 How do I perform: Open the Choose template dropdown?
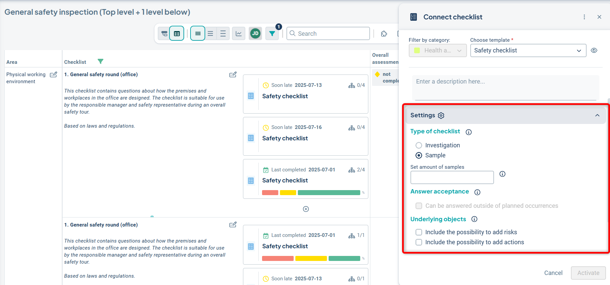pos(528,50)
